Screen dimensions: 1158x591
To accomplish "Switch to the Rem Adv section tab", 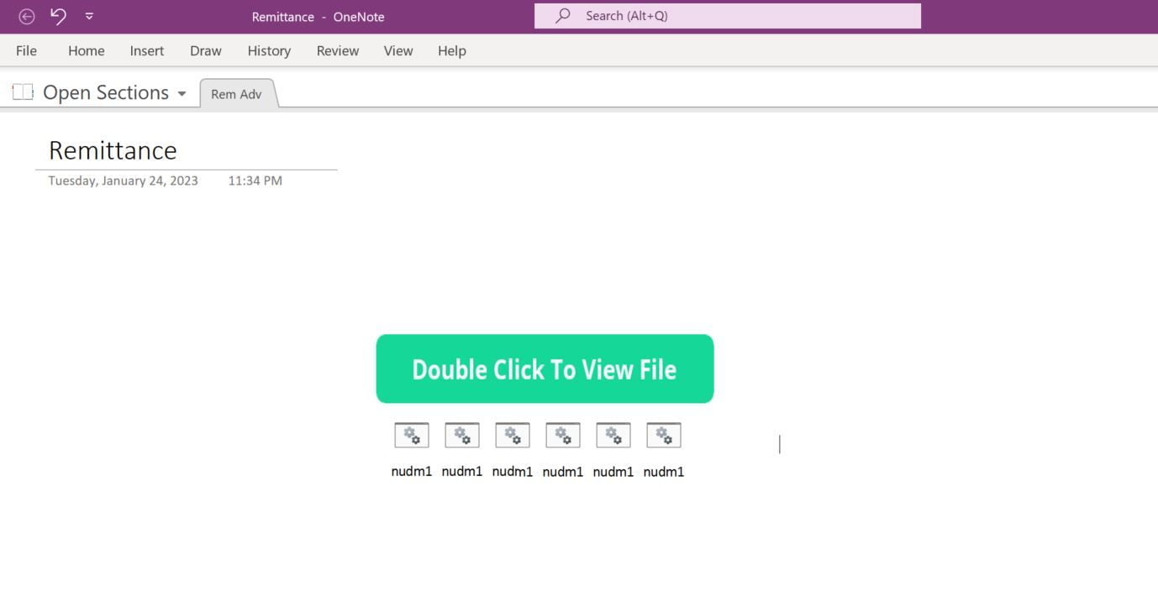I will [236, 93].
